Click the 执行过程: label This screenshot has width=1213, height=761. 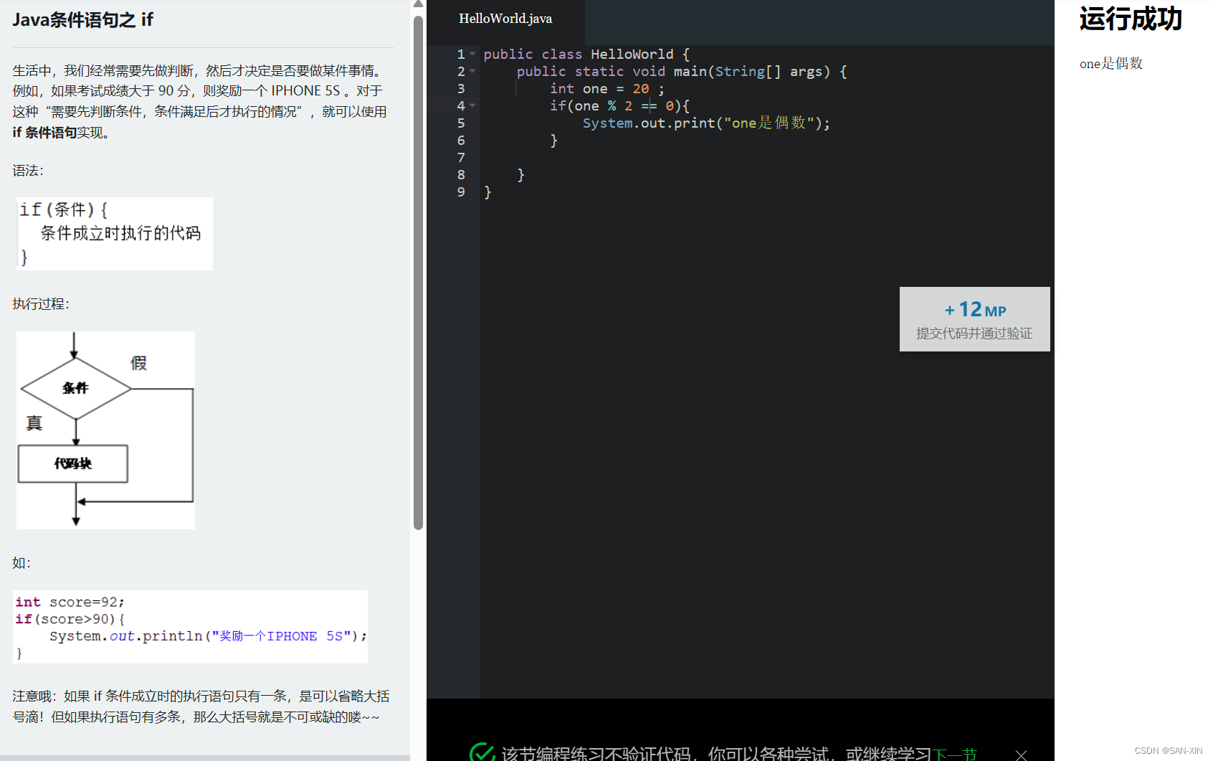click(41, 304)
